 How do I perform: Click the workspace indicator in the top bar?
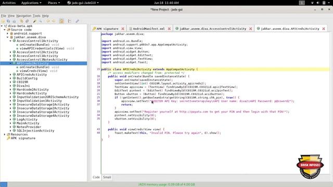pyautogui.click(x=302, y=3)
